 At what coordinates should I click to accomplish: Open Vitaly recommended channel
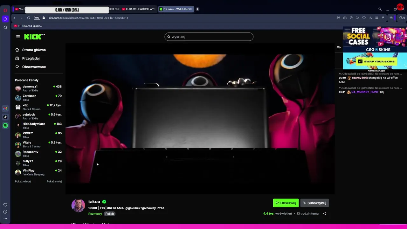click(x=38, y=144)
